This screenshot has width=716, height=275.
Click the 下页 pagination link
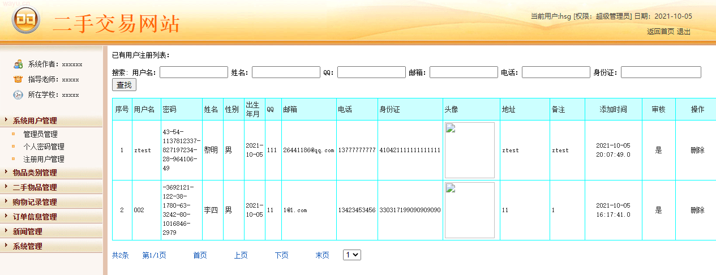click(281, 255)
